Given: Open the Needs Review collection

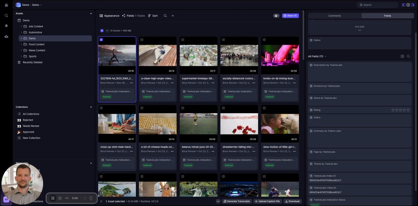Looking at the screenshot, I should 31,126.
